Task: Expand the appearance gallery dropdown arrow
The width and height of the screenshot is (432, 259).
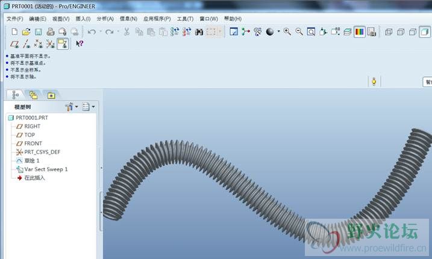Action: coord(278,32)
